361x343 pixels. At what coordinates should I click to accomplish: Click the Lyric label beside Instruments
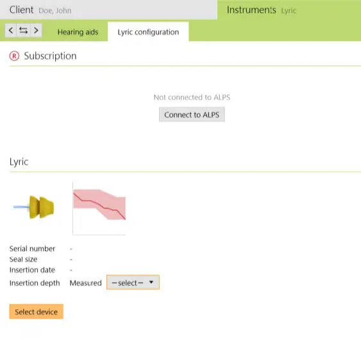[289, 11]
